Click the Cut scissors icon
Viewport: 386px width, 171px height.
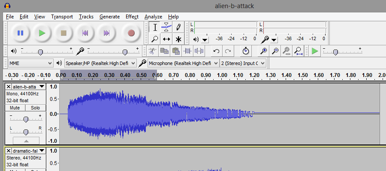tap(152, 51)
